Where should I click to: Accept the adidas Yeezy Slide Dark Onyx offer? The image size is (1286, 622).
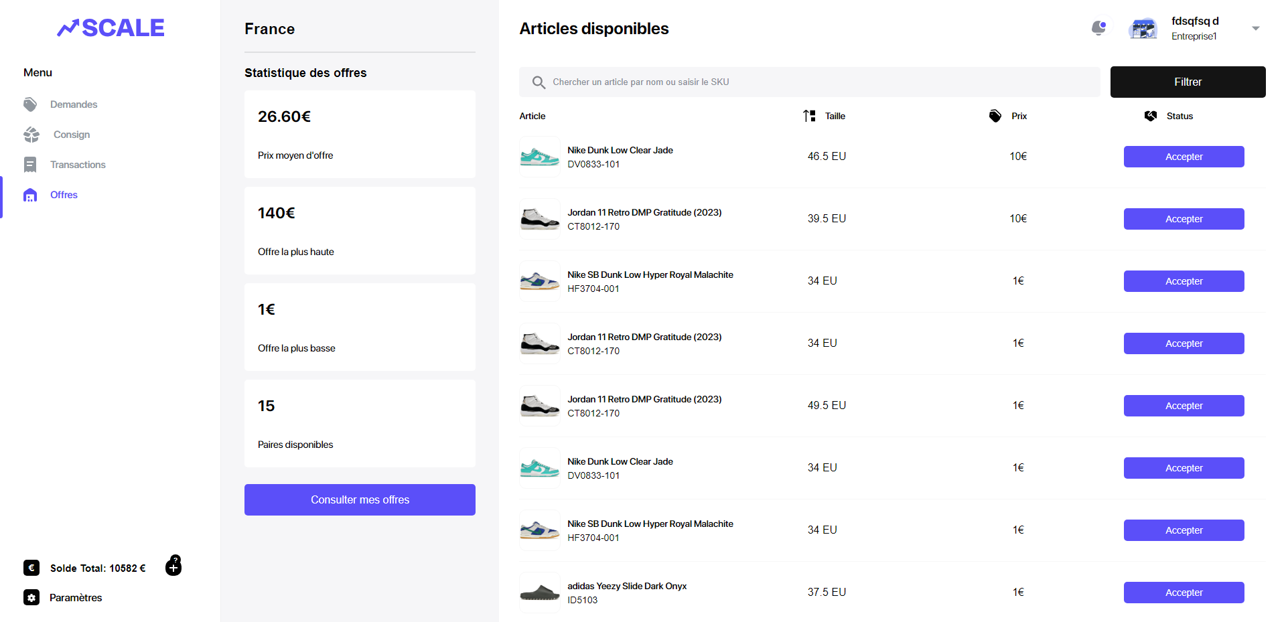1184,593
